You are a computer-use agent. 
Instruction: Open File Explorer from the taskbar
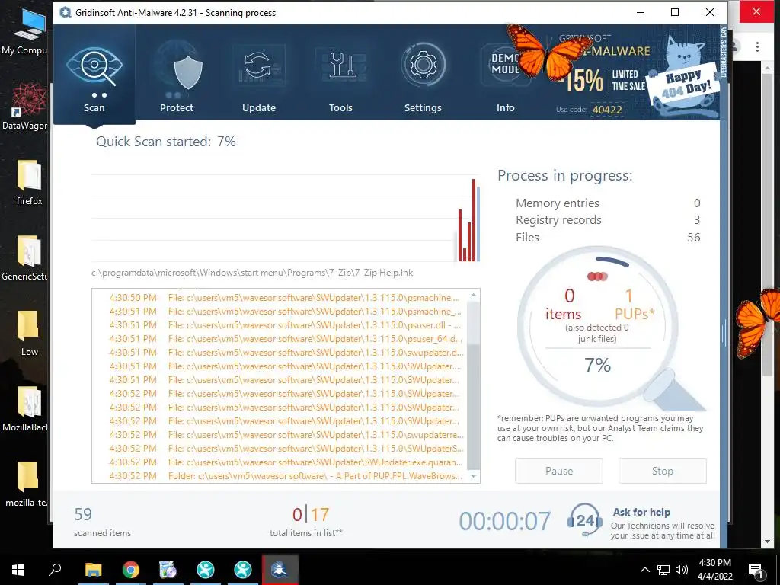(93, 569)
